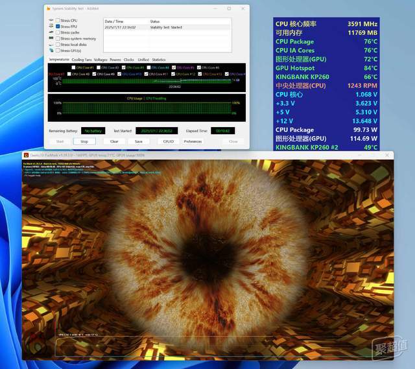Click the CPU Package 99.73 W row
This screenshot has width=415, height=369.
[326, 130]
